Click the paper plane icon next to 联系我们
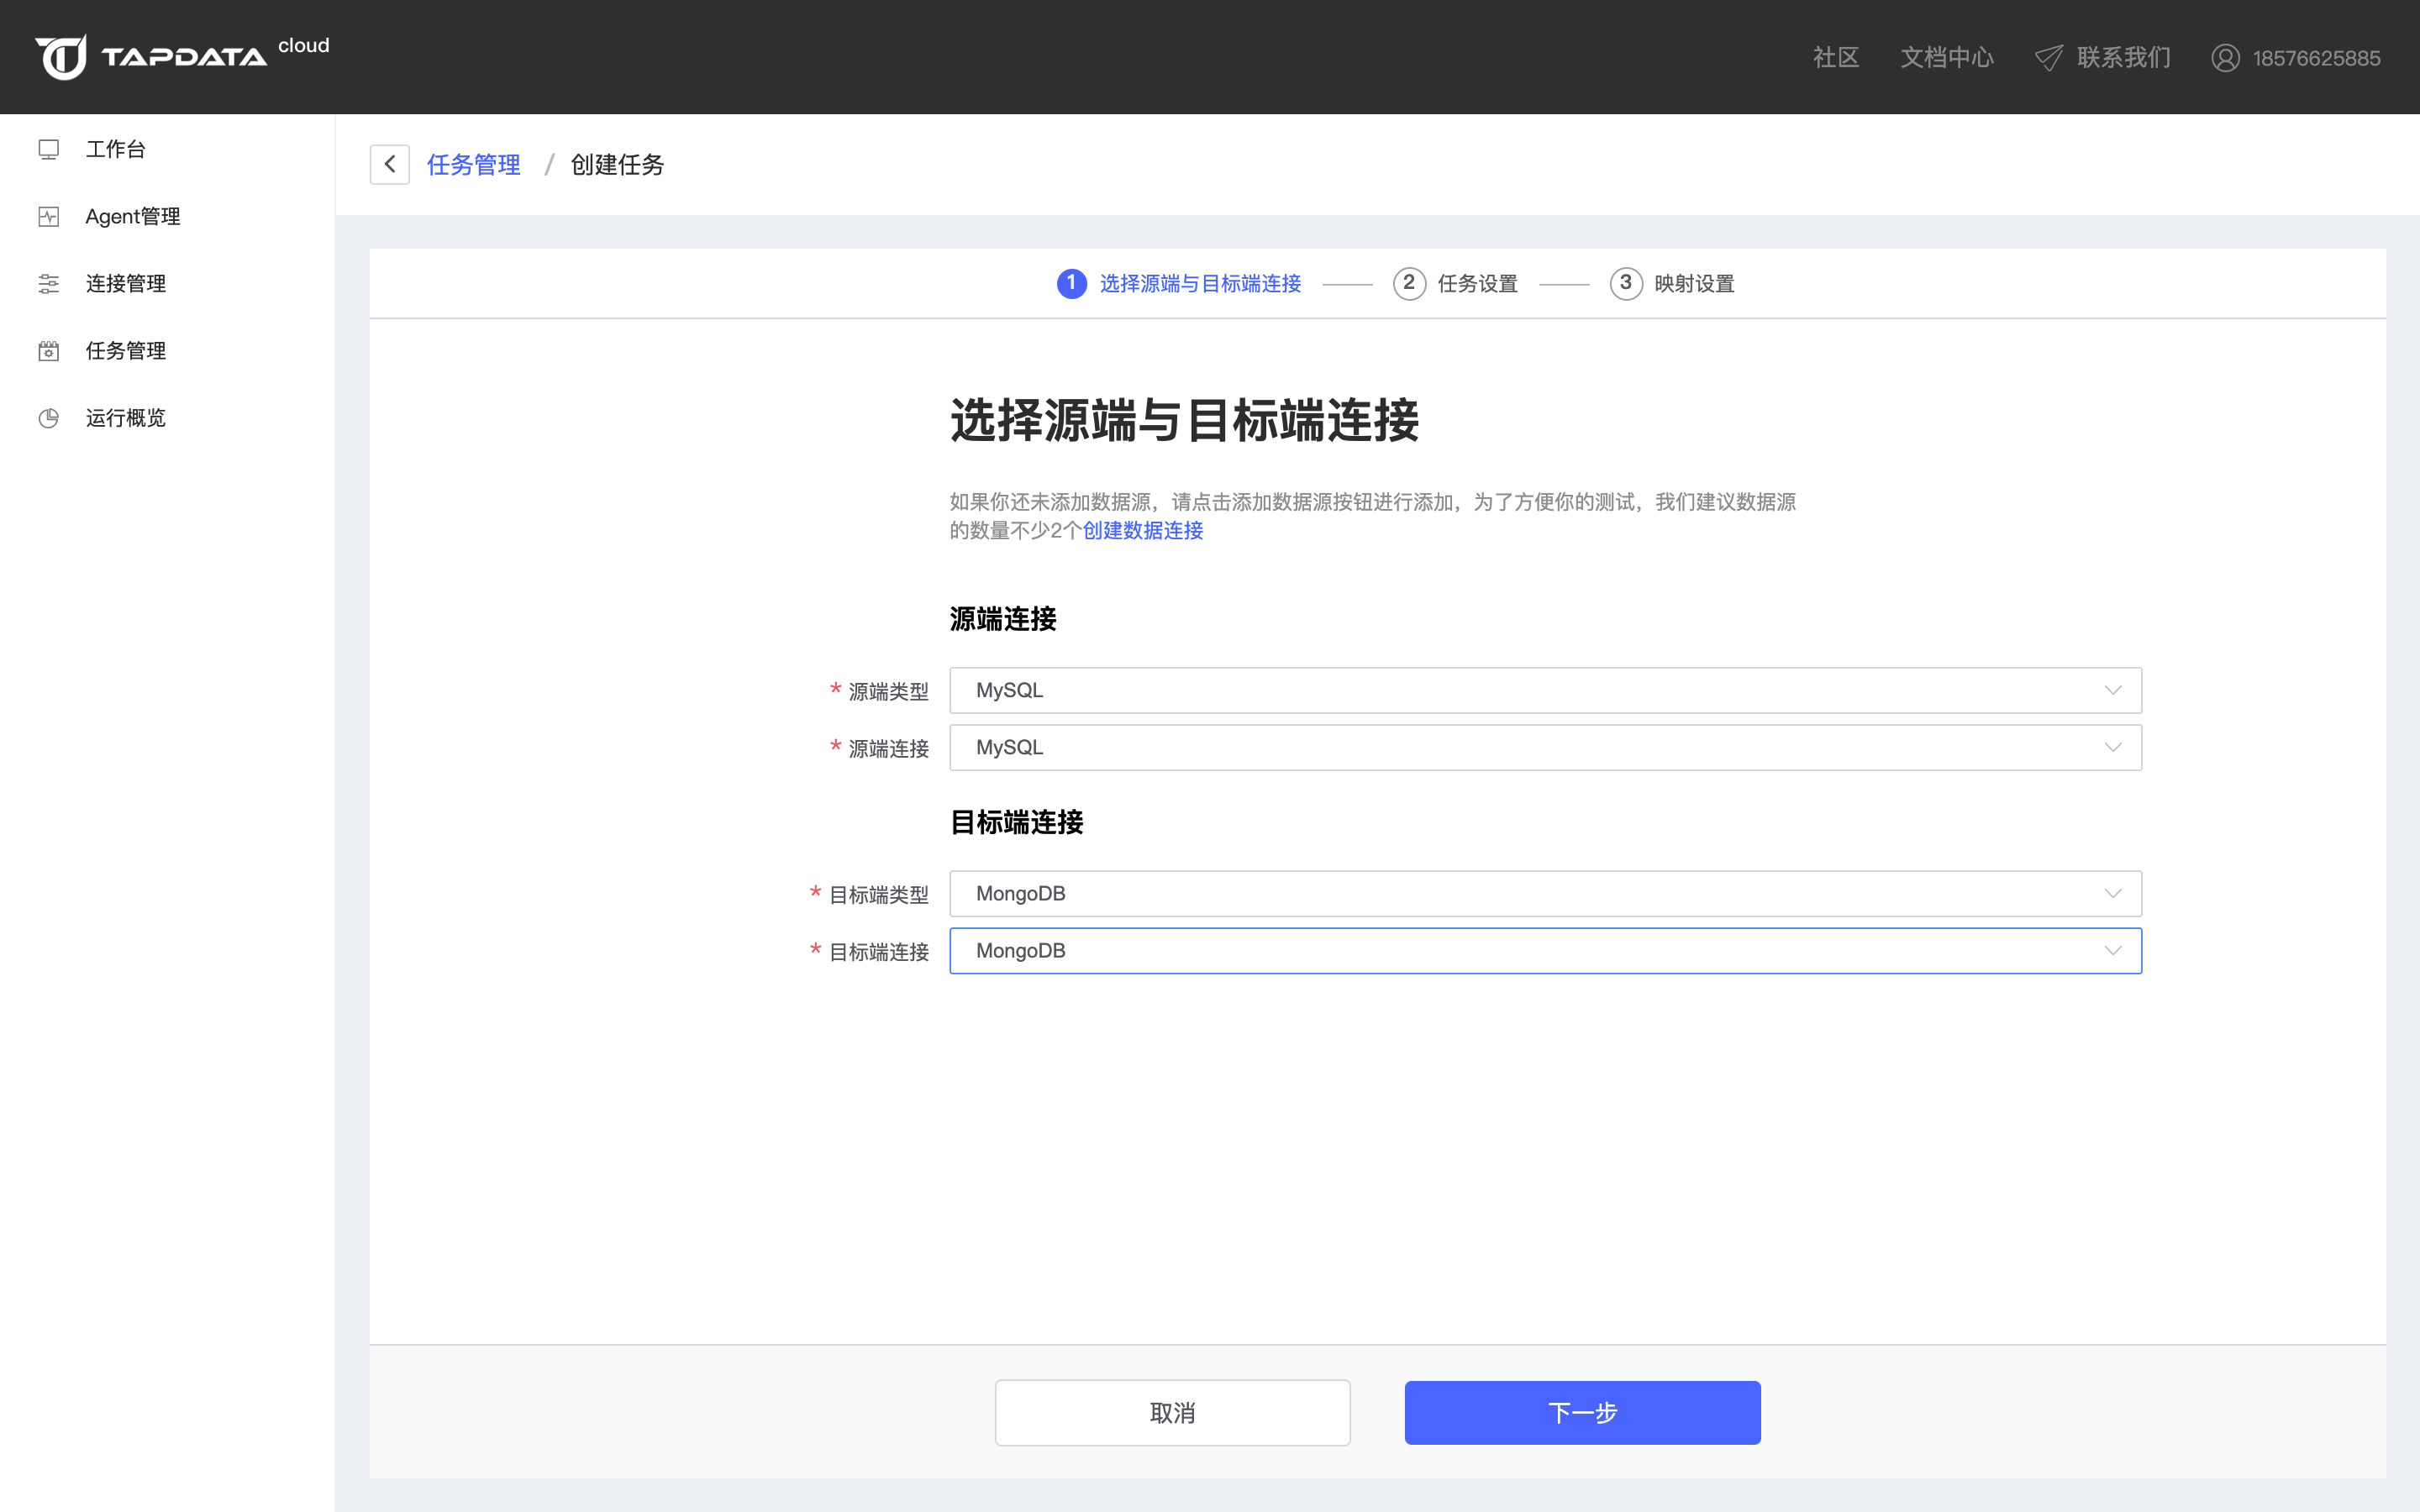Viewport: 2420px width, 1512px height. point(2048,58)
